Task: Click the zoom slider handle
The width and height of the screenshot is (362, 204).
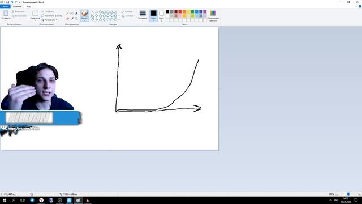Action: (348, 194)
